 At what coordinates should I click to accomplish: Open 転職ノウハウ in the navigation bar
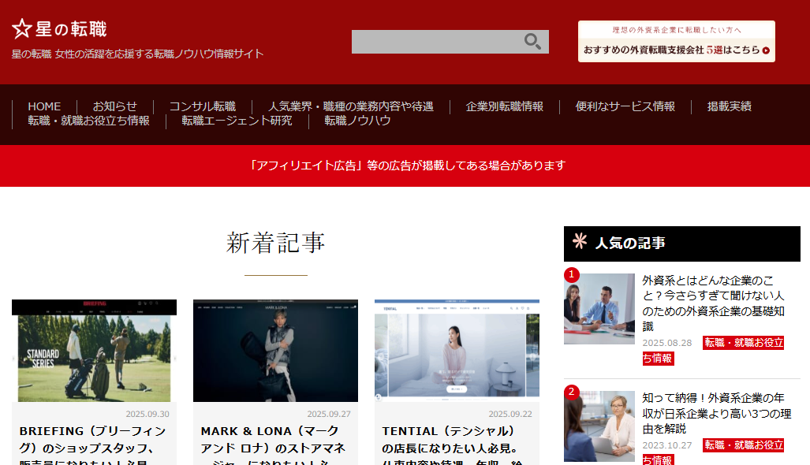point(358,121)
